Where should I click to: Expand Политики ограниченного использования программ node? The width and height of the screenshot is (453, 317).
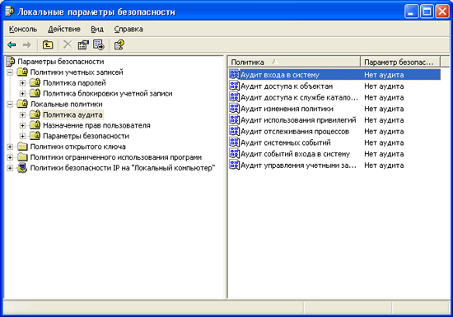point(10,157)
